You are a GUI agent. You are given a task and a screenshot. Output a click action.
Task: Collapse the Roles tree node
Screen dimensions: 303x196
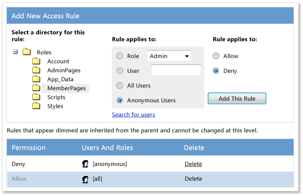pos(15,52)
